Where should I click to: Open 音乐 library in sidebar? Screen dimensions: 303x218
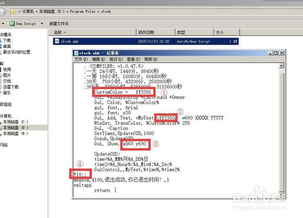coord(7,93)
